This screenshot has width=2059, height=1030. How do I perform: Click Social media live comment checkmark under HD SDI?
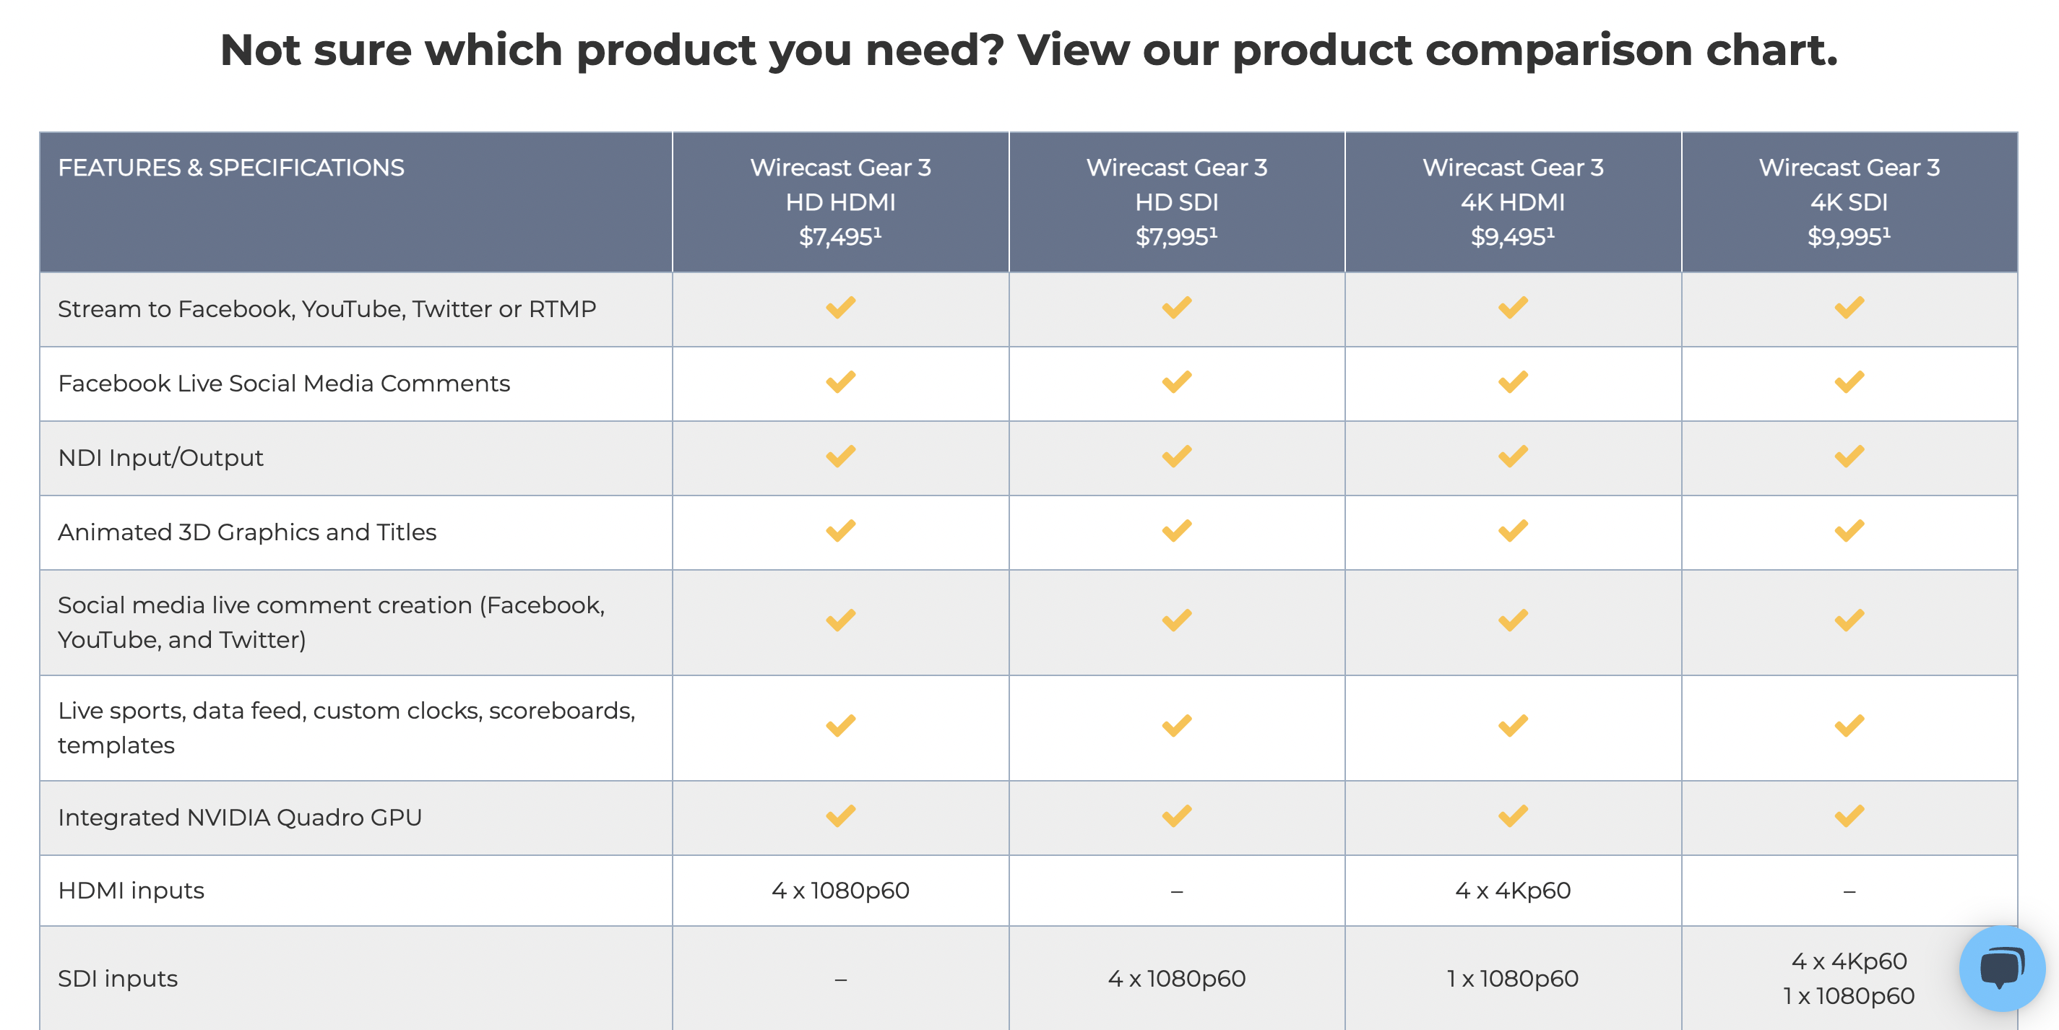(1177, 621)
